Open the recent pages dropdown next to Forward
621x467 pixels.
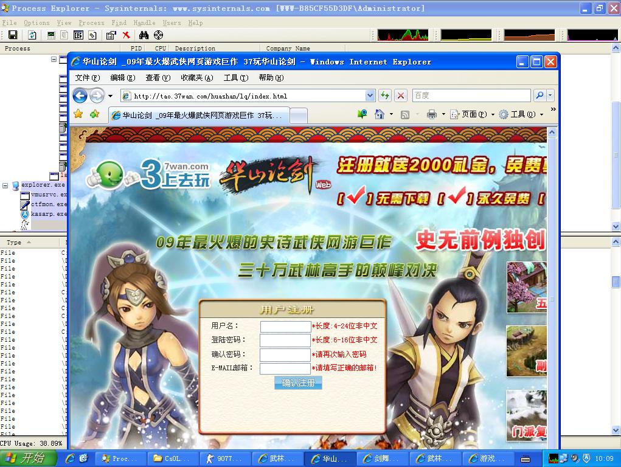[x=111, y=96]
